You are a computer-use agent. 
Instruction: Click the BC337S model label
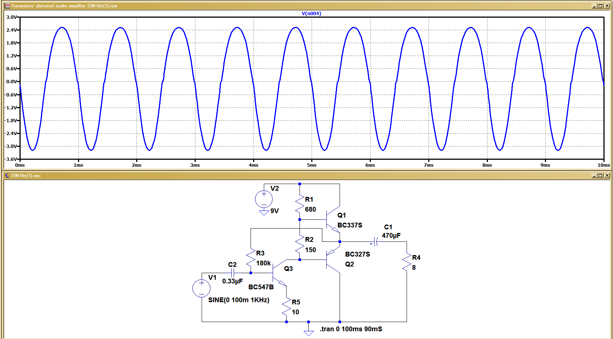coord(350,225)
